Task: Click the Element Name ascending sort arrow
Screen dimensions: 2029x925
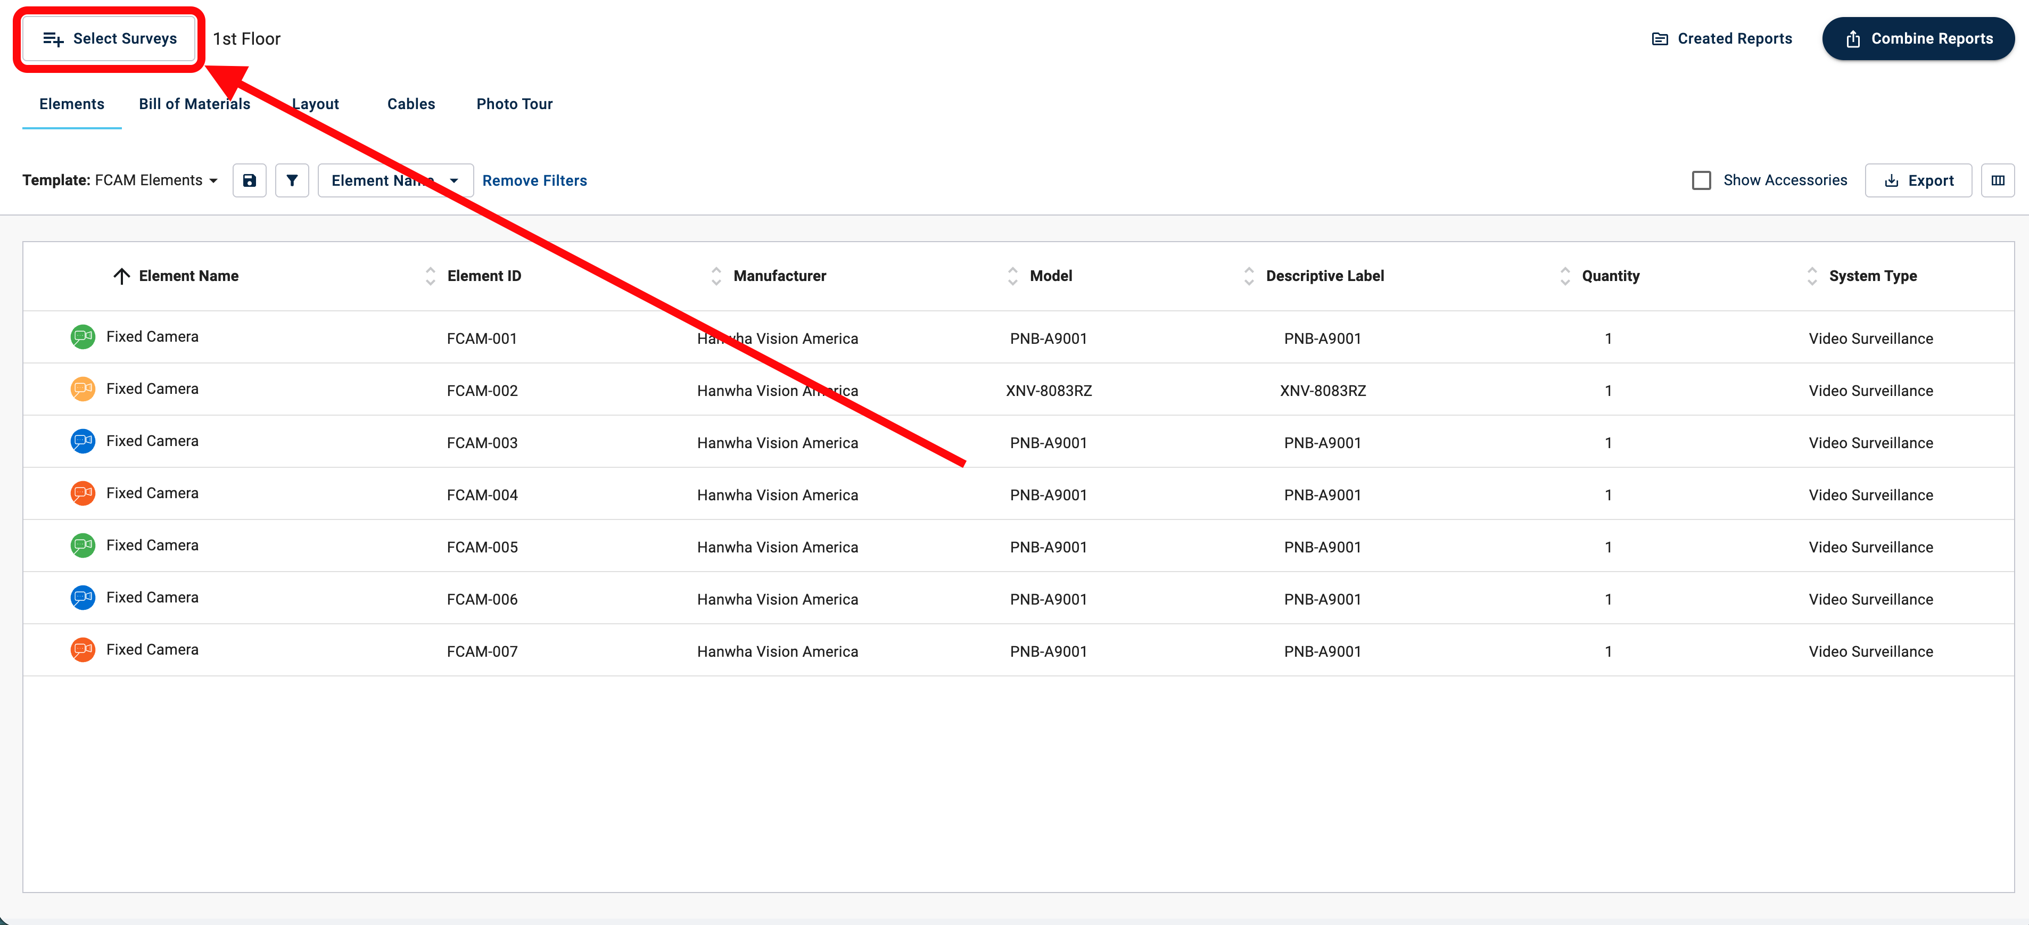Action: point(121,276)
